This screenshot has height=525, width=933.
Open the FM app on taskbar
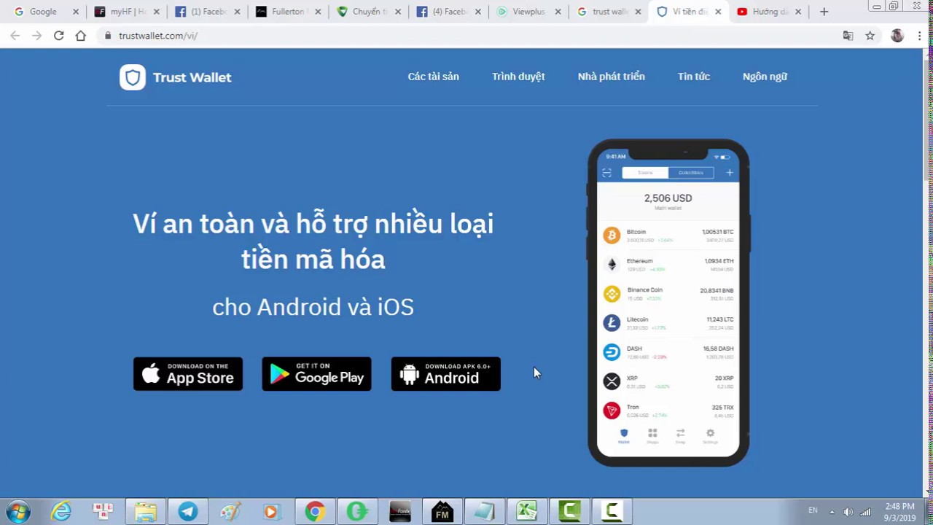442,511
